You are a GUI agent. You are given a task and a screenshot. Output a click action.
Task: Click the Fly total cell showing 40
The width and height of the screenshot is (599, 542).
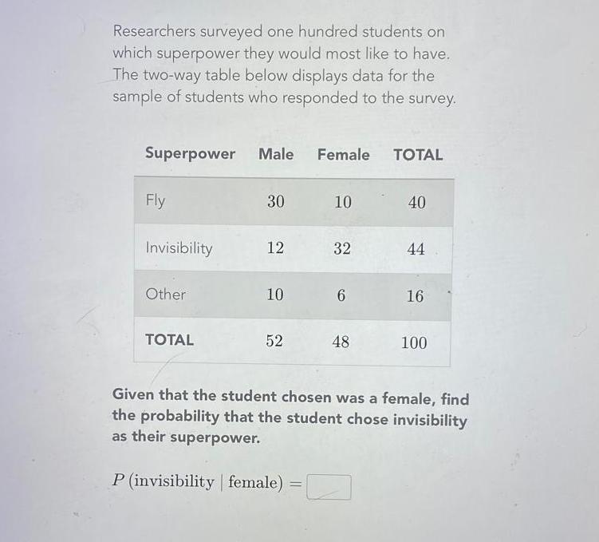(416, 203)
